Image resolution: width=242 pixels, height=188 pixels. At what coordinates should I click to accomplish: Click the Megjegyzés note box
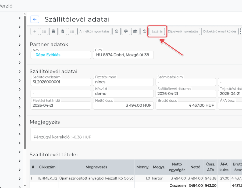pos(136,134)
